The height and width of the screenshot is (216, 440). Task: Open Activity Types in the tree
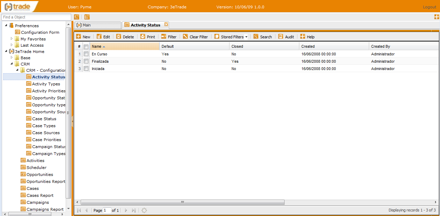[x=46, y=84]
